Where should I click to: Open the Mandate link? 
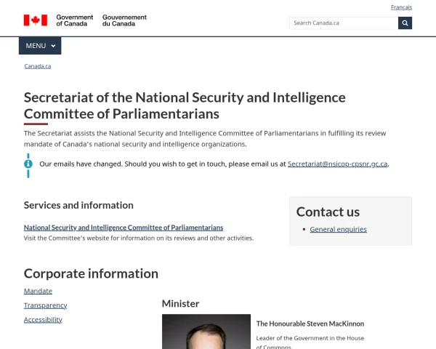pos(38,291)
